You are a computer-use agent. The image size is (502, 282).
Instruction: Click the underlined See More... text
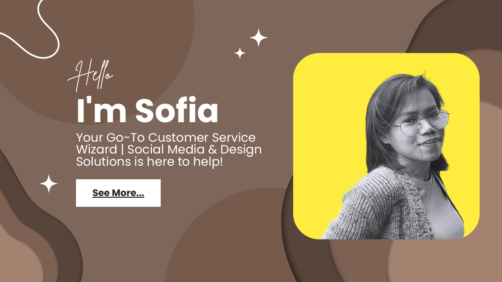click(x=118, y=193)
